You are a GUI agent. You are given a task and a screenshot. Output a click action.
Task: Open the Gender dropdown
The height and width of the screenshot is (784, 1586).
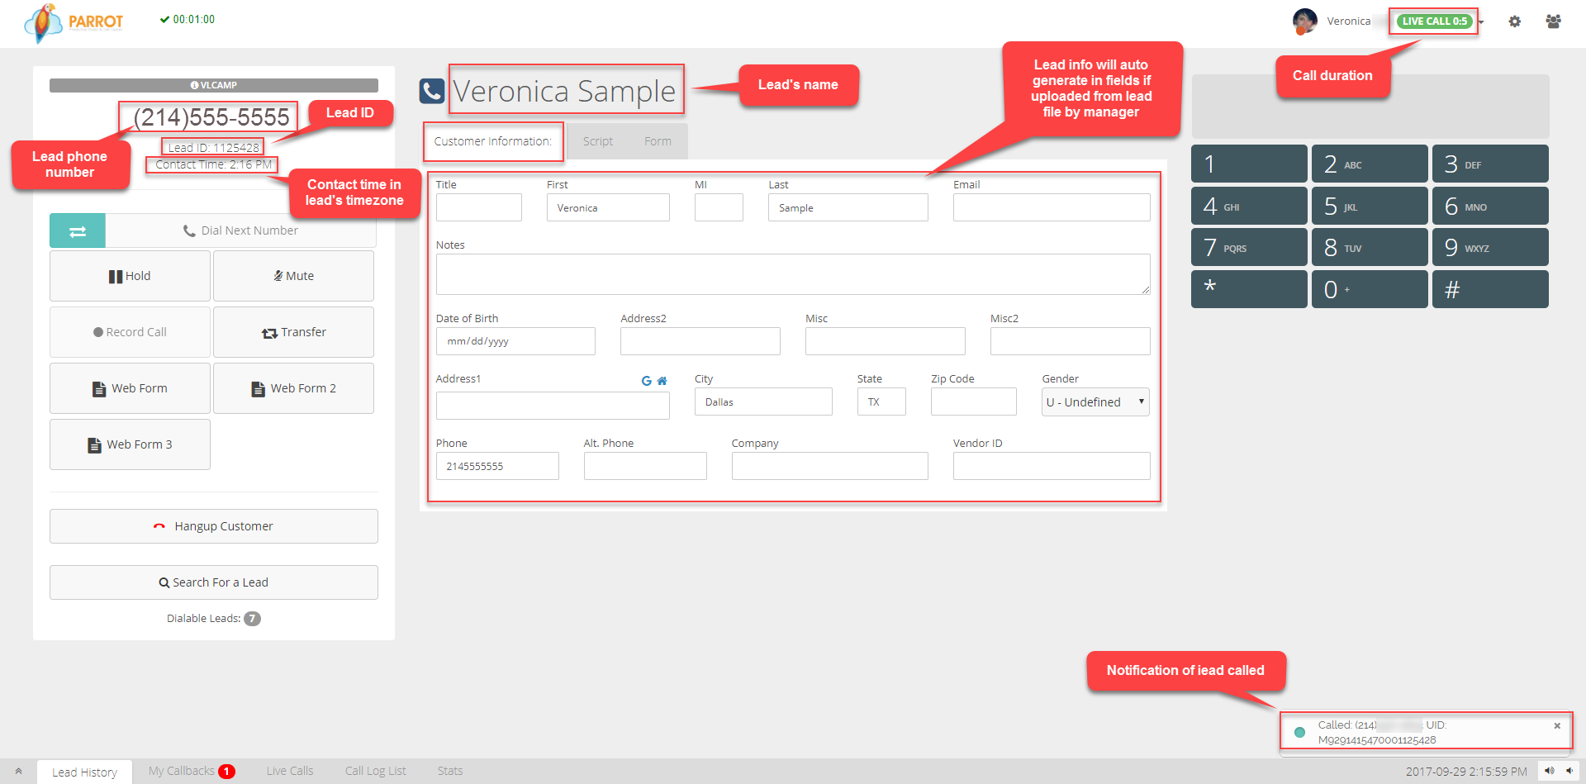(1095, 402)
